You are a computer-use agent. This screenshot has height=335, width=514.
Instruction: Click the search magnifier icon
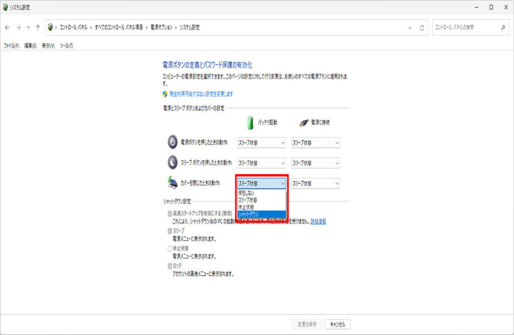point(503,28)
